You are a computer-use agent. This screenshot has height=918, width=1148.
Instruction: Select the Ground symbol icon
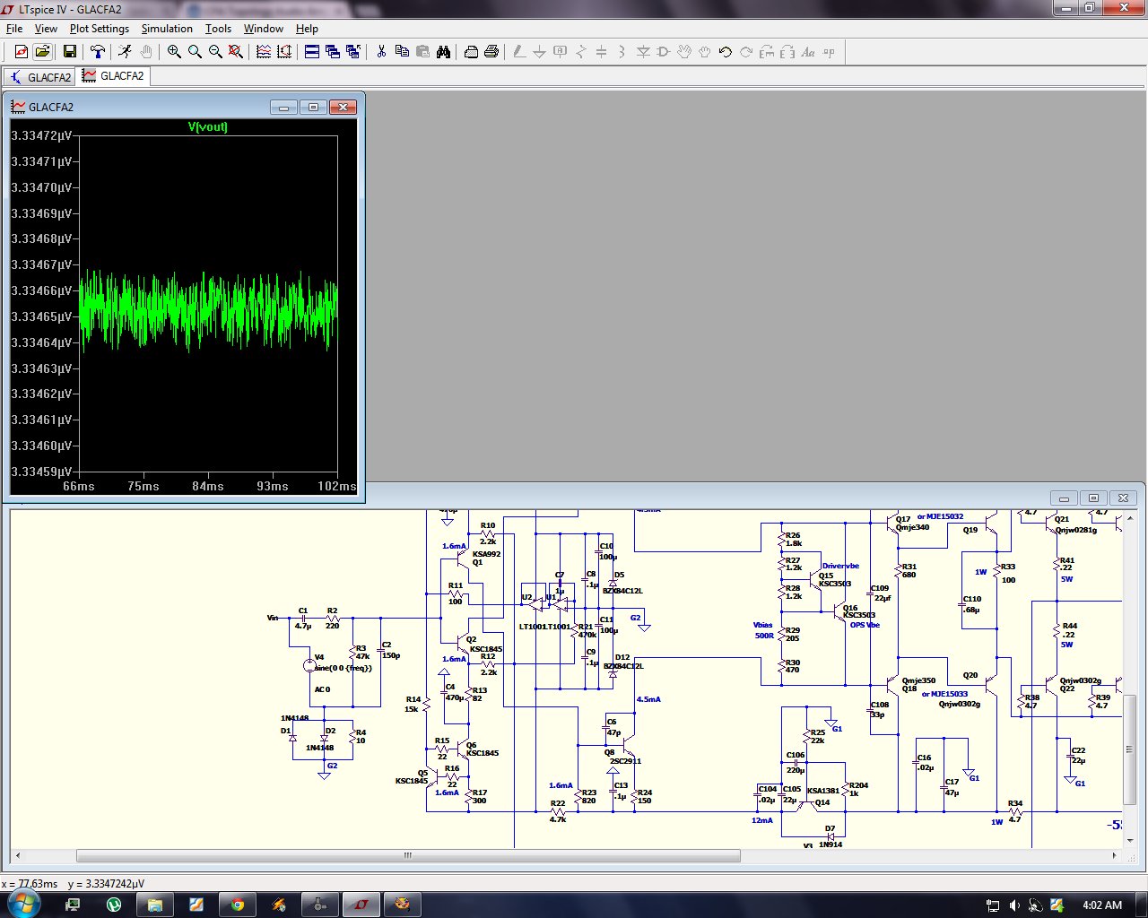[540, 52]
